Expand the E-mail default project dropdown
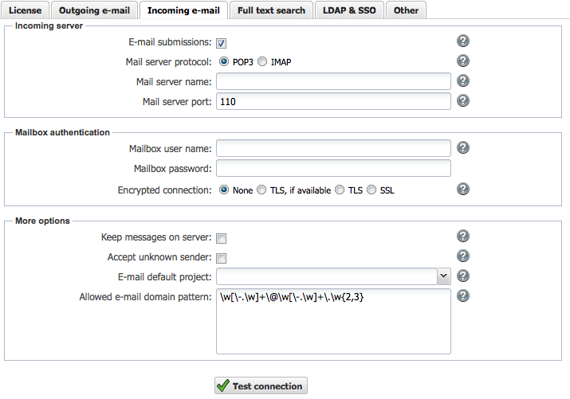The height and width of the screenshot is (399, 570). click(x=444, y=276)
